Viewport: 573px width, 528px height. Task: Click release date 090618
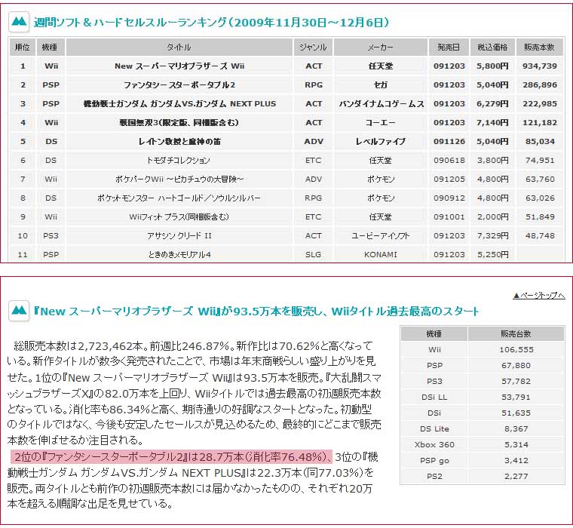[449, 161]
